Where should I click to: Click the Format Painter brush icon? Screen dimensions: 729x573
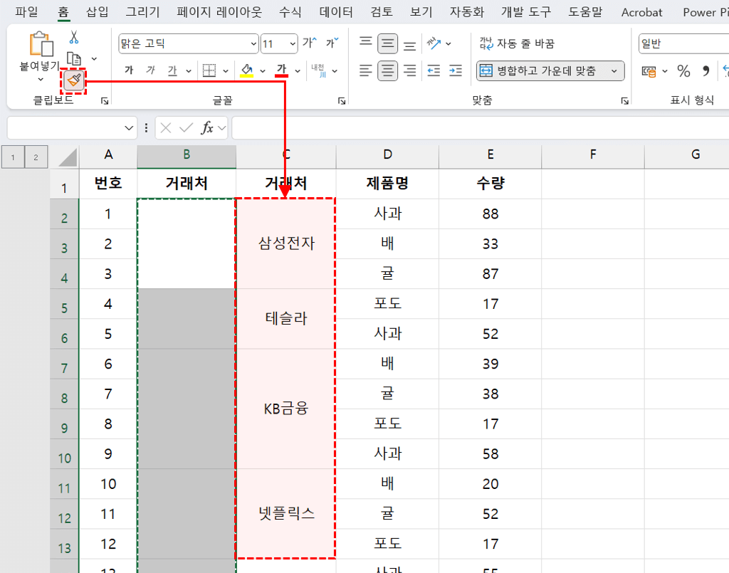73,81
